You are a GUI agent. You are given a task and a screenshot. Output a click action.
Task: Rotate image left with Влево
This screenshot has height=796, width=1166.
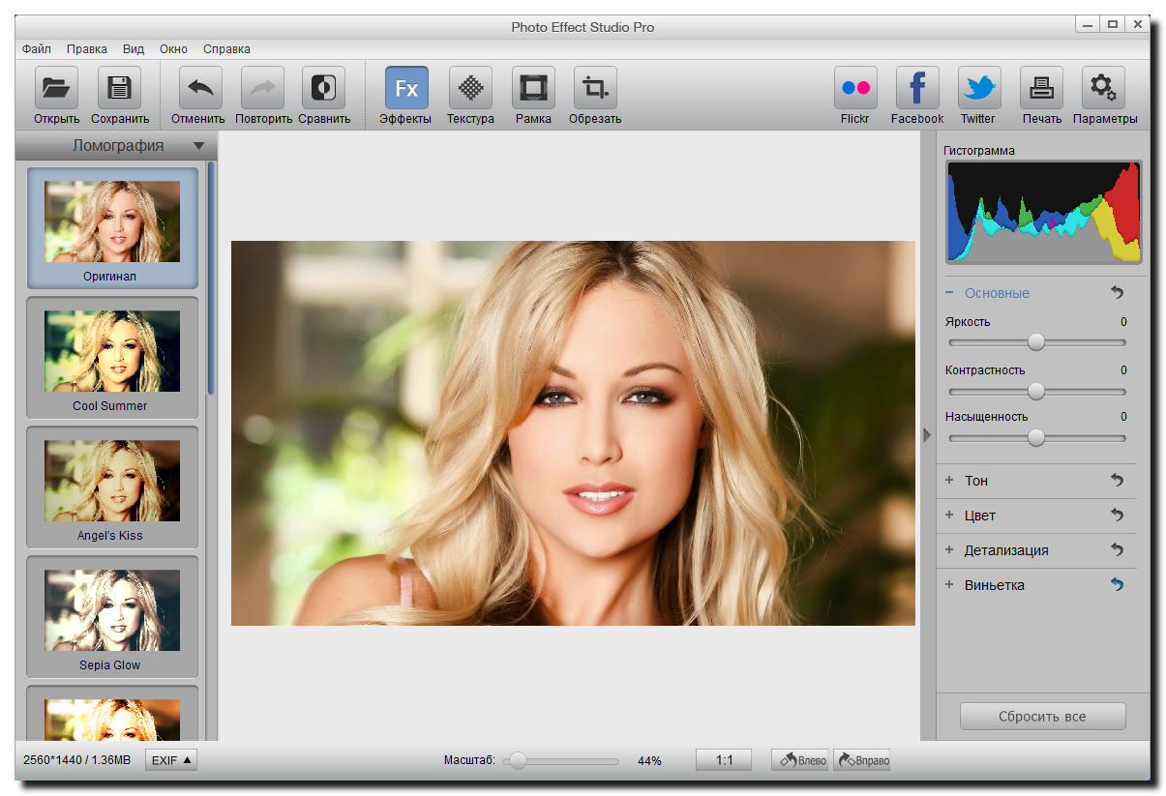point(800,760)
